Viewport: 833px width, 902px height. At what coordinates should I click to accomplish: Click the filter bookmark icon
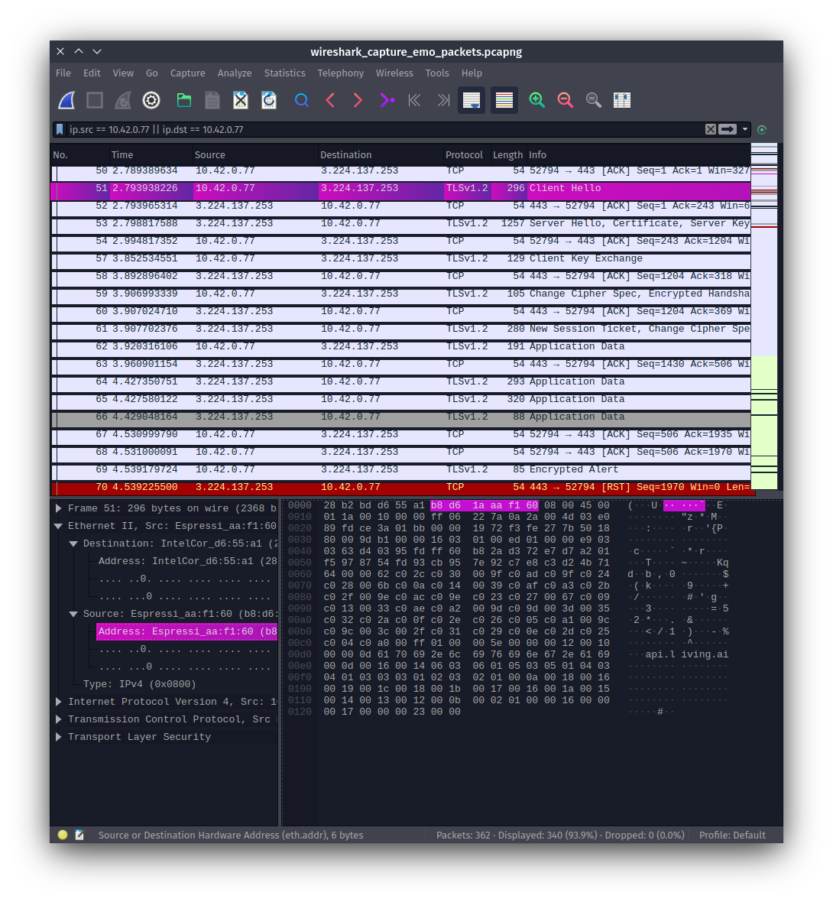(x=60, y=129)
